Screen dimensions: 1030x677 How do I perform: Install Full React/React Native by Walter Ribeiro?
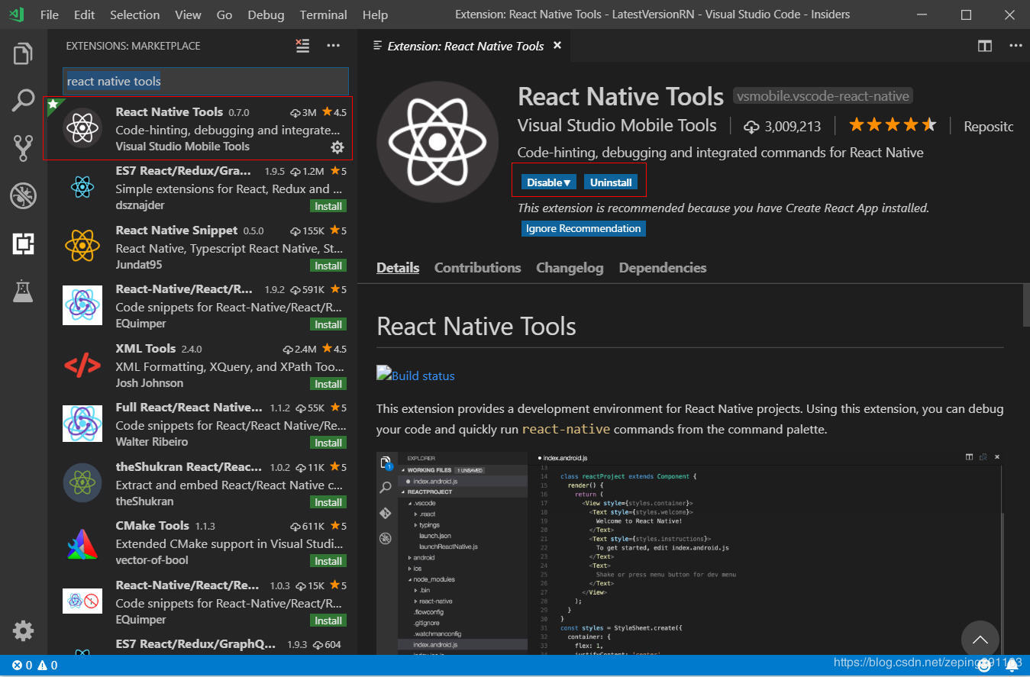328,443
